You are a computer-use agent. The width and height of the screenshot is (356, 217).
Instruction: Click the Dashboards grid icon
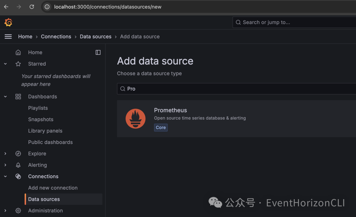coord(18,96)
